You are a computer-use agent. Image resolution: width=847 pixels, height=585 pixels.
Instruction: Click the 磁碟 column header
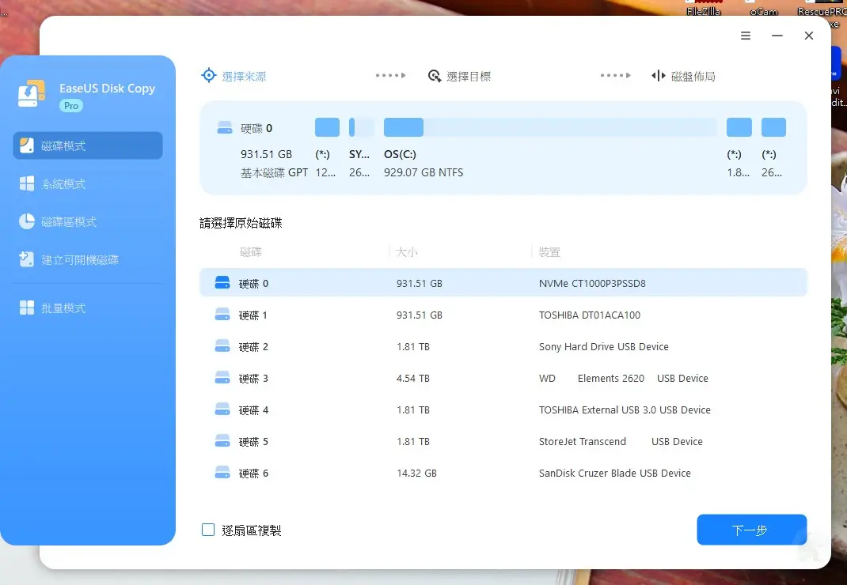click(250, 251)
